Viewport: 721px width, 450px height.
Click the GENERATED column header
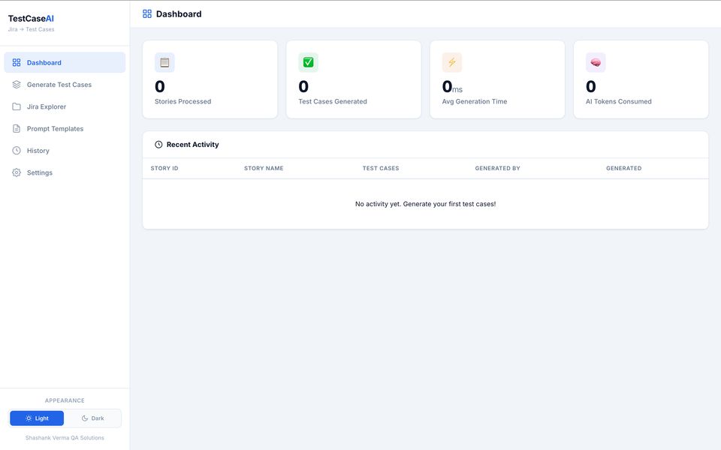623,169
